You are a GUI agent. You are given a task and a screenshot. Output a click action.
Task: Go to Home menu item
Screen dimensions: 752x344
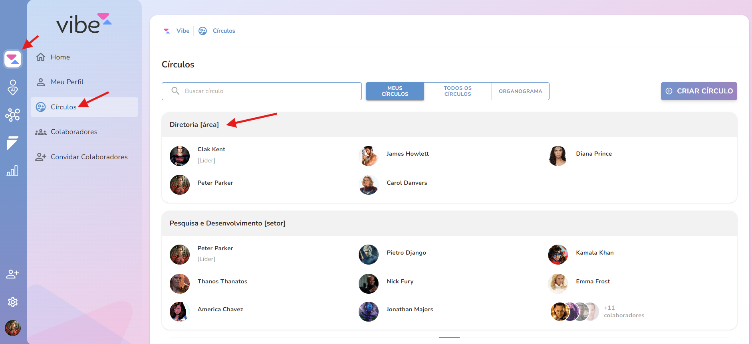tap(84, 57)
